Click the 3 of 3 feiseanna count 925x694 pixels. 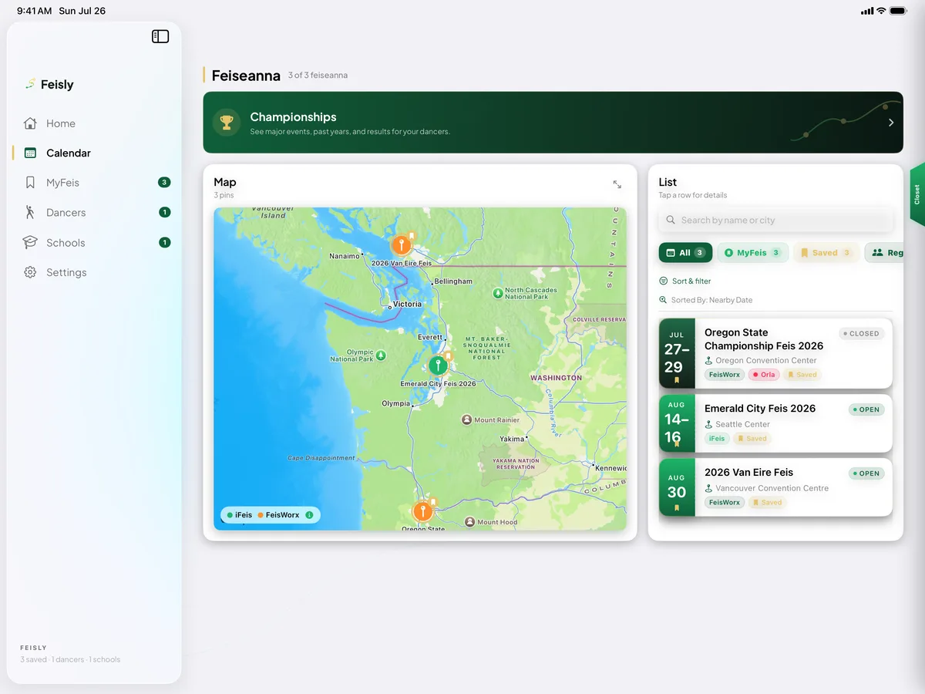(x=318, y=76)
